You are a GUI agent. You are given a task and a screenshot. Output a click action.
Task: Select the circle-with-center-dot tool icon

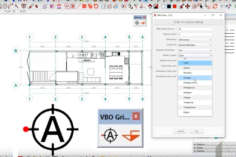coord(5,6)
